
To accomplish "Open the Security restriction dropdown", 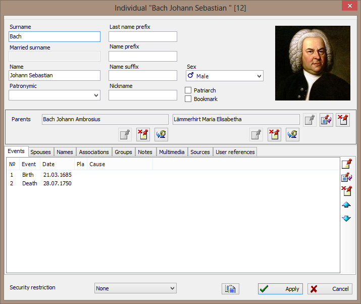I will (135, 288).
